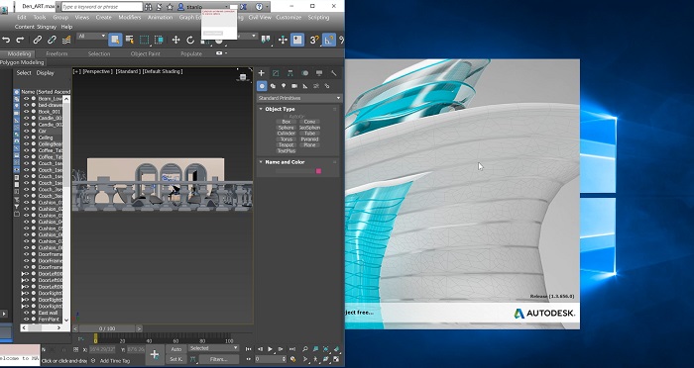The image size is (694, 368).
Task: Click the Play Animation button
Action: click(271, 349)
